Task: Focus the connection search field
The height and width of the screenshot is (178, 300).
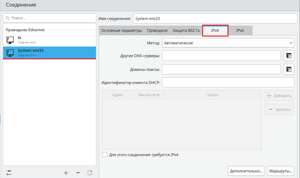Action: tap(50, 18)
